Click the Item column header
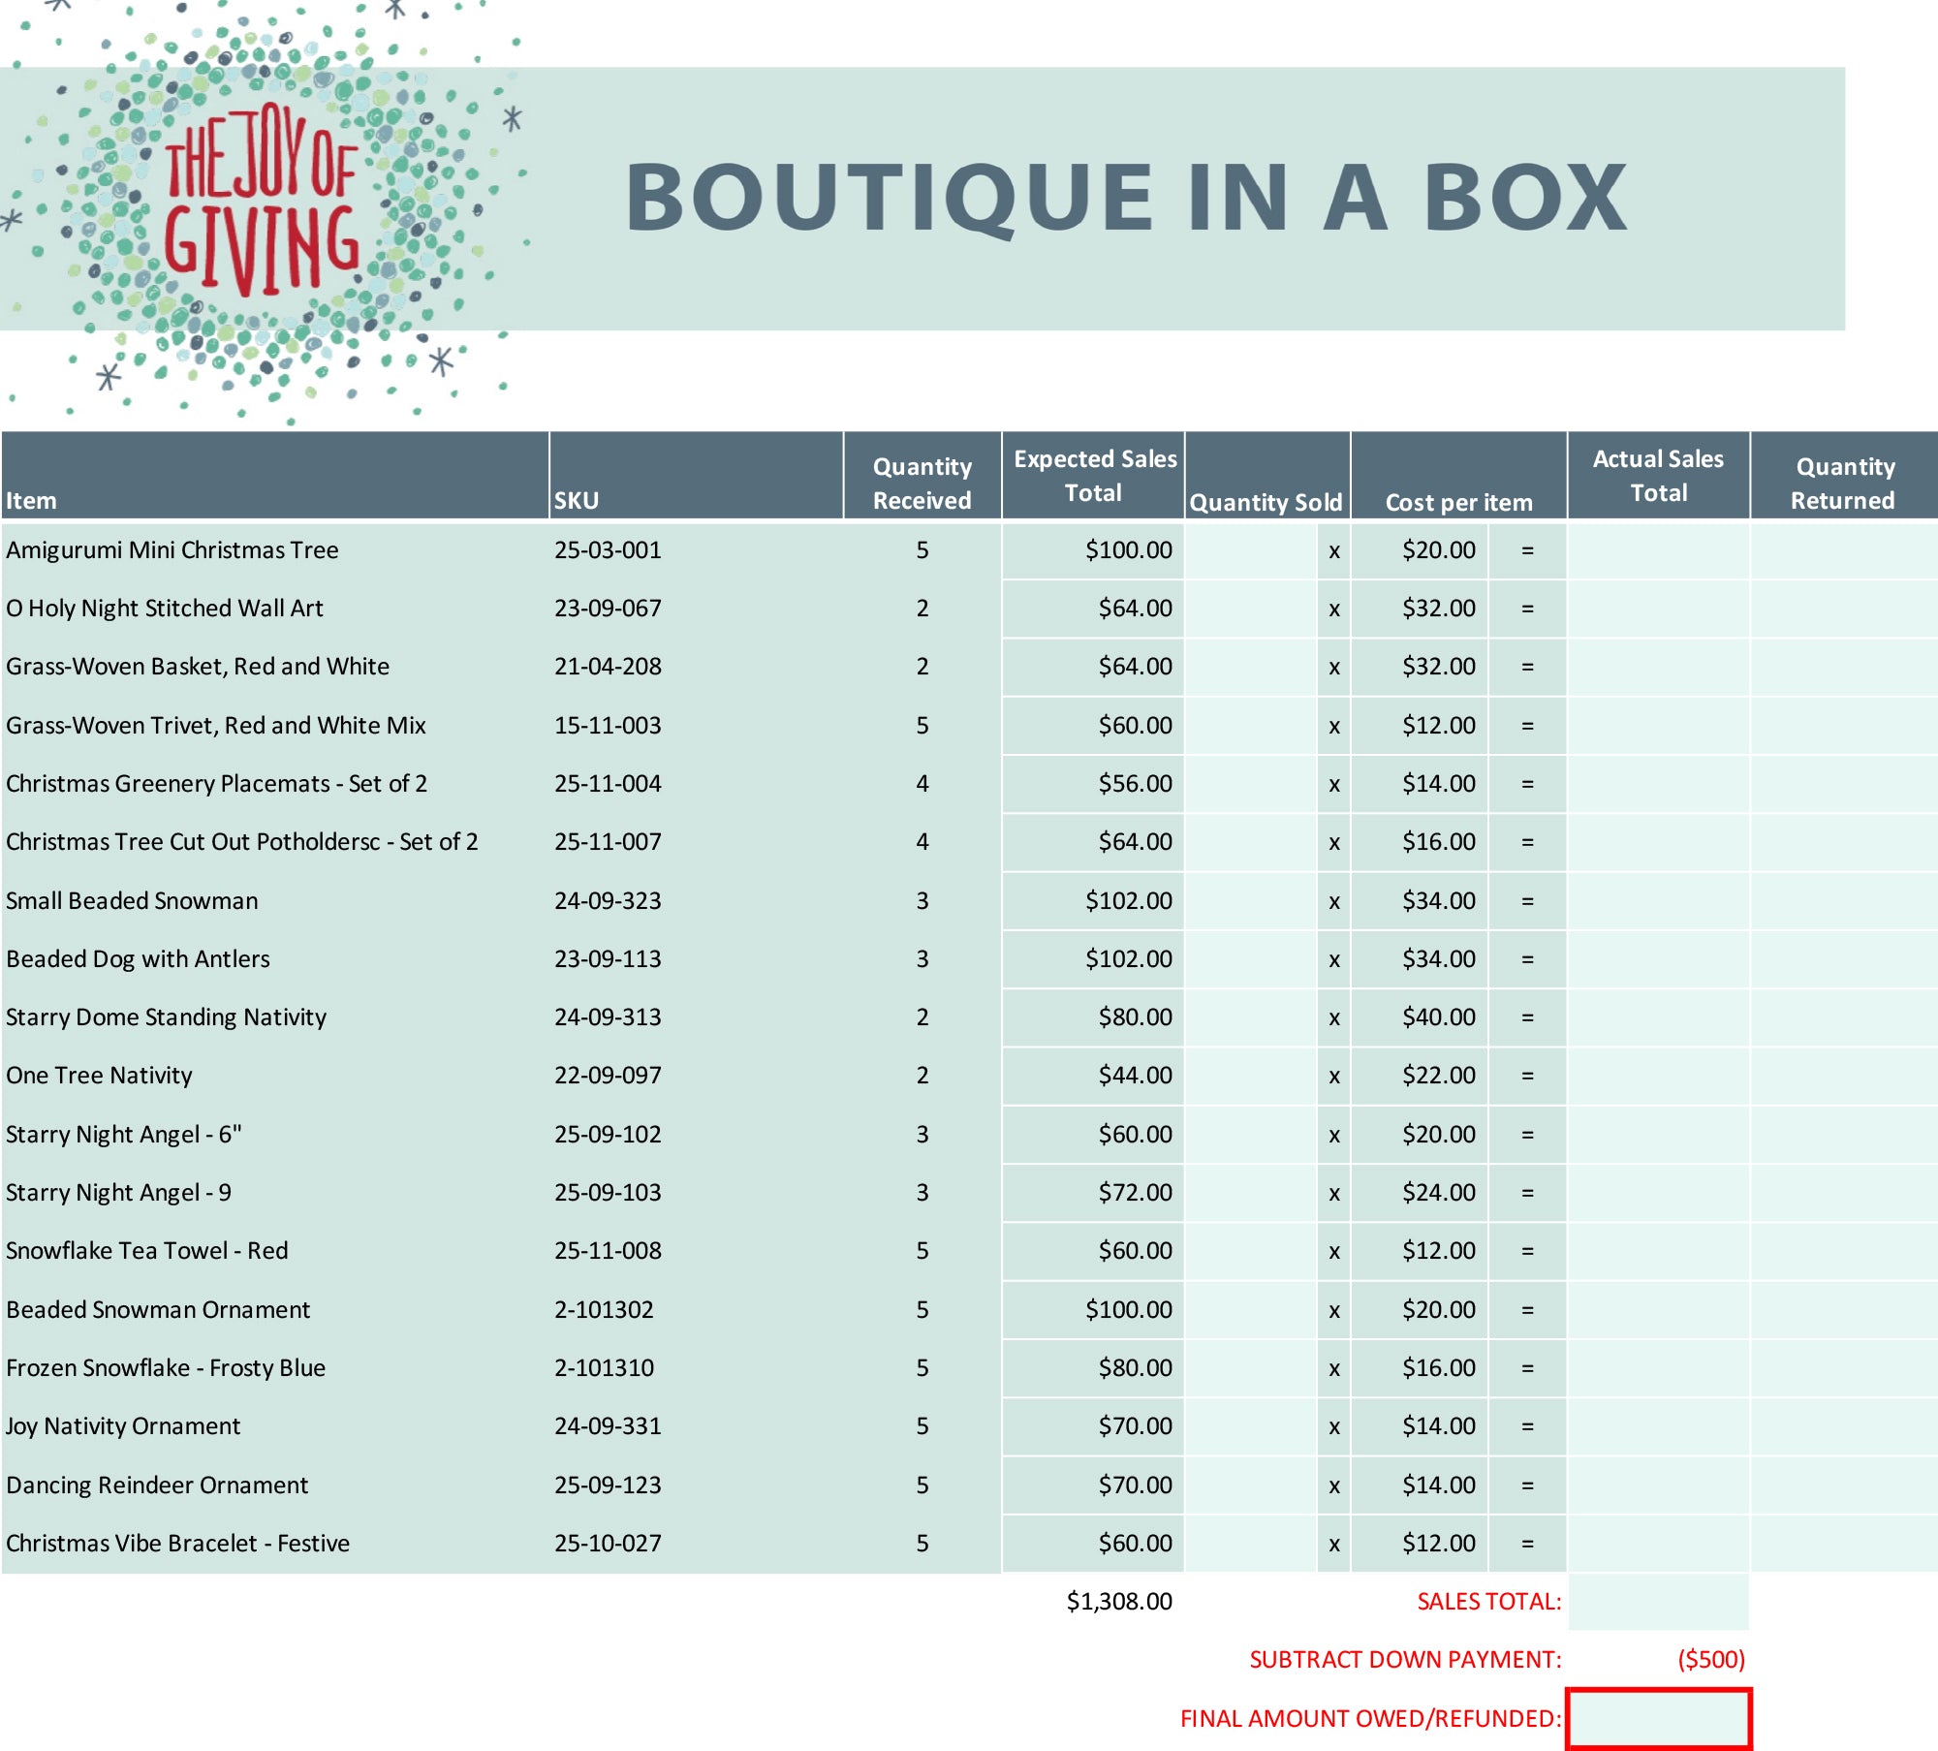 coord(32,500)
